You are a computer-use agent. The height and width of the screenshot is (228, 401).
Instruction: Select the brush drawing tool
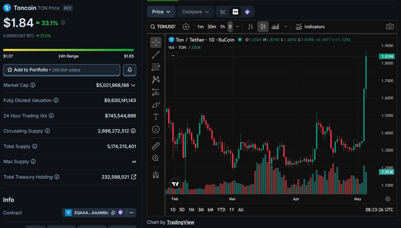(156, 105)
